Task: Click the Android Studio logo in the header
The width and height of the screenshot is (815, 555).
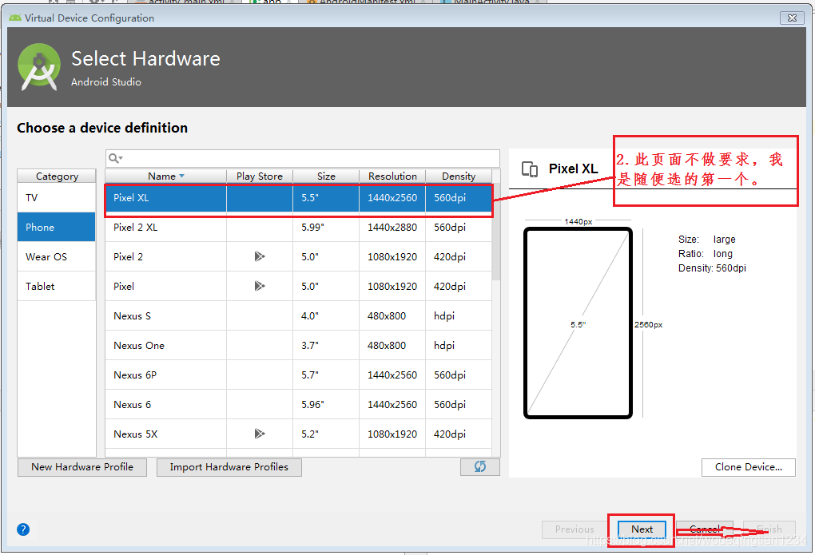Action: pos(39,67)
